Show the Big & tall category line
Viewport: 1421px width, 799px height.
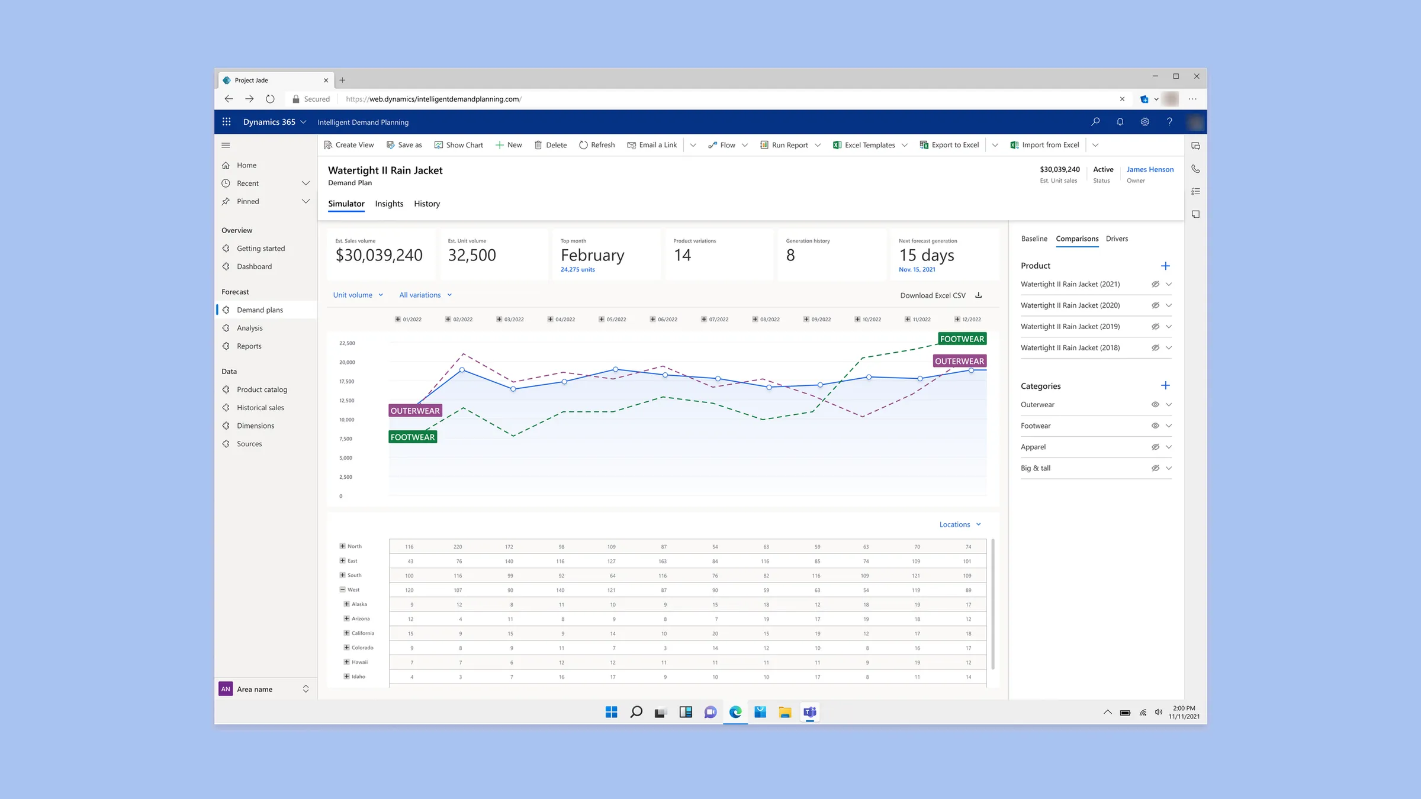(1155, 468)
